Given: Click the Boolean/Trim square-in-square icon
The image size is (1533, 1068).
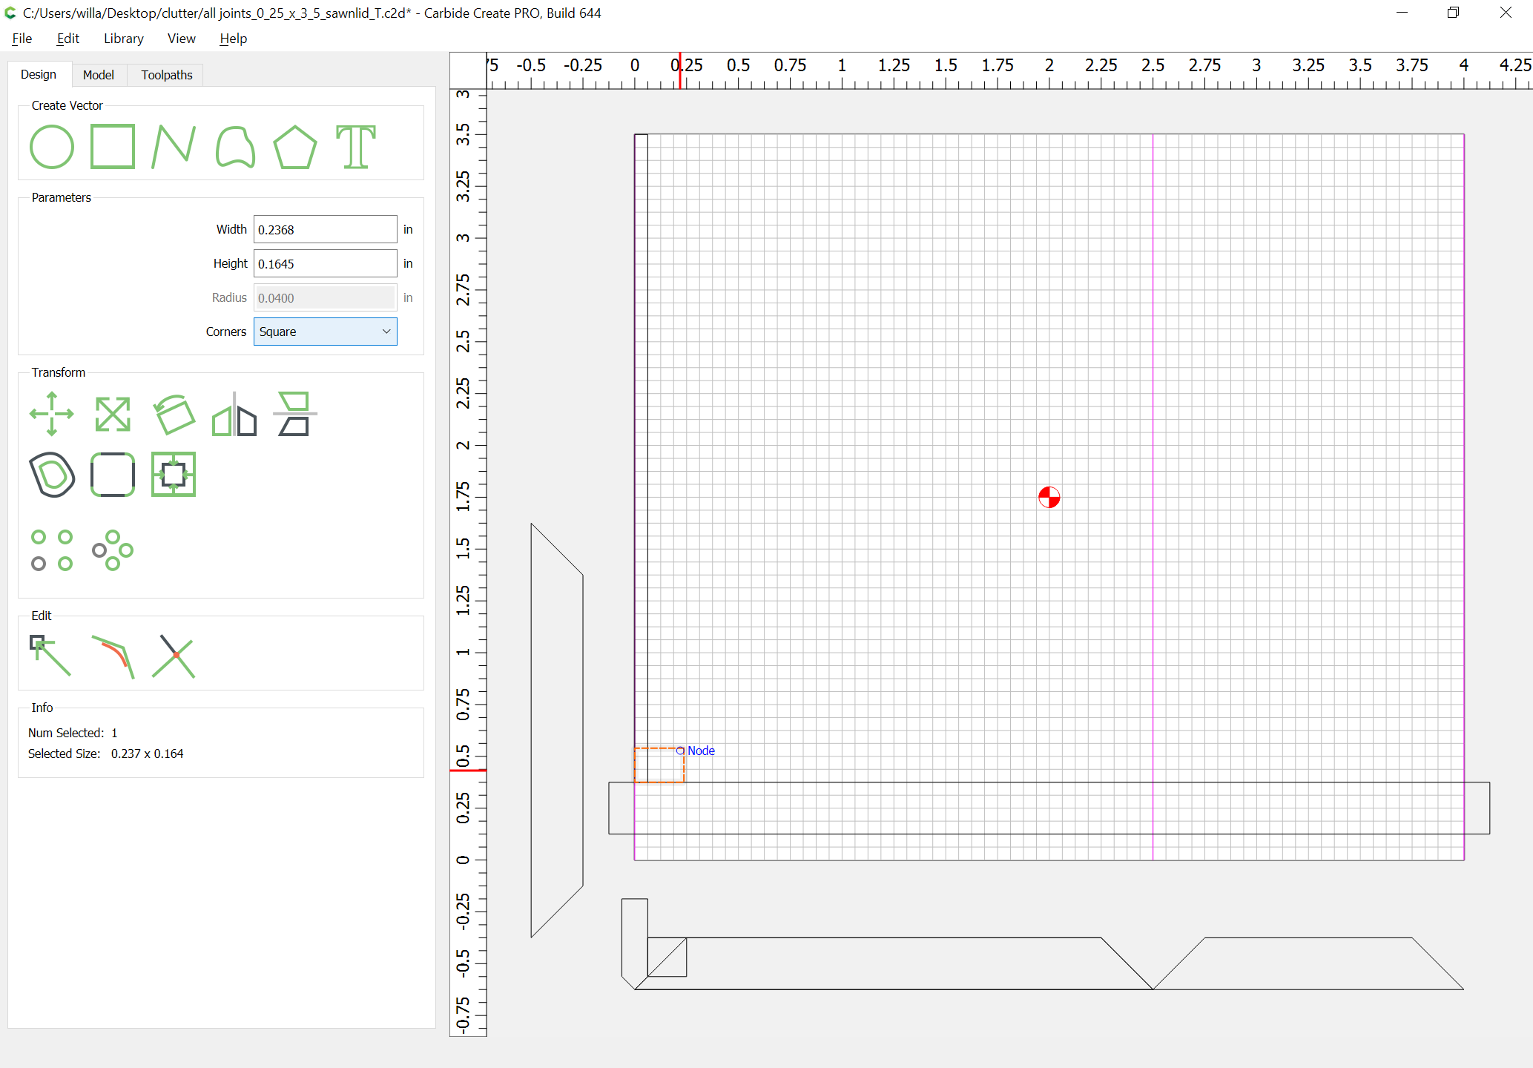Looking at the screenshot, I should [174, 475].
